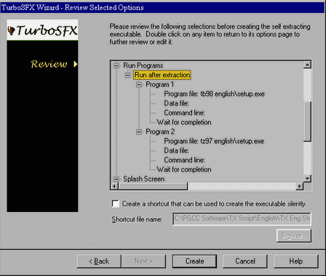326x276 pixels.
Task: Click the vertical scrollbar thumb in tree
Action: 307,121
